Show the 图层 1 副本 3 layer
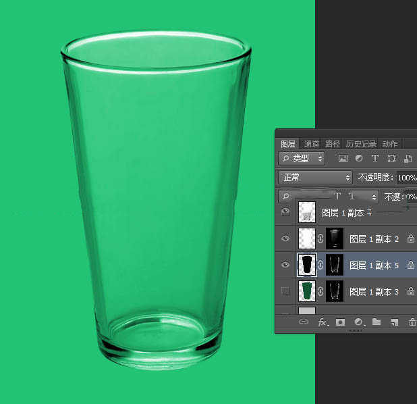Viewport: 417px width, 404px height. coord(285,291)
